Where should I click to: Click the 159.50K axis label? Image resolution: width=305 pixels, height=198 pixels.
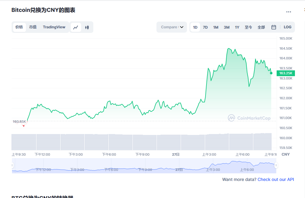(286, 148)
